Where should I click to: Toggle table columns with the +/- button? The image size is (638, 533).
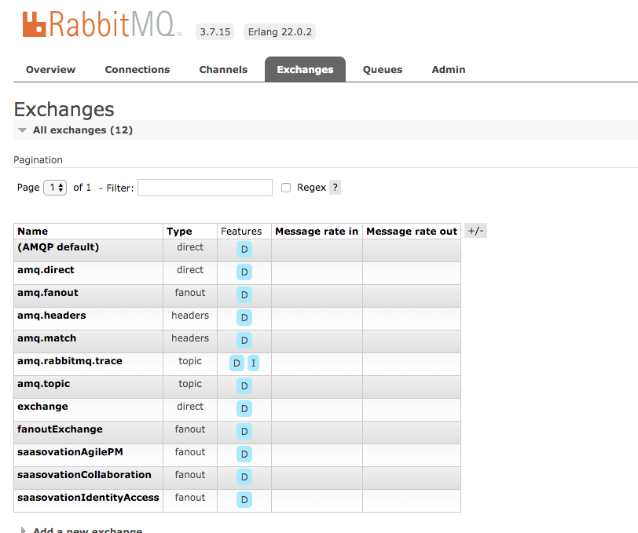[x=475, y=231]
